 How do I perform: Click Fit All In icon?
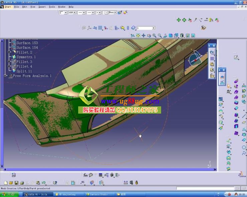click(138, 36)
